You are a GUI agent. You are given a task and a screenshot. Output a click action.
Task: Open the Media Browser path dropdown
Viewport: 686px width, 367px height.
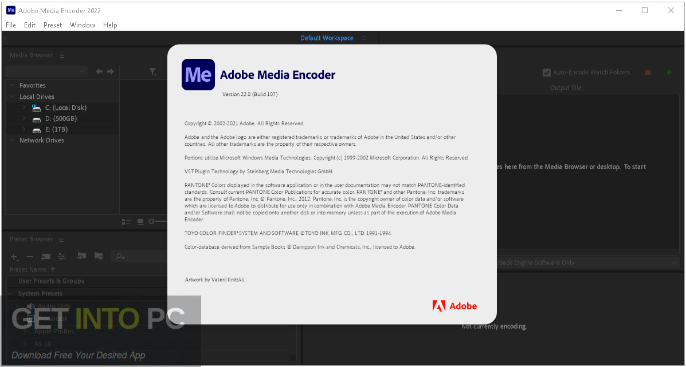(x=46, y=71)
